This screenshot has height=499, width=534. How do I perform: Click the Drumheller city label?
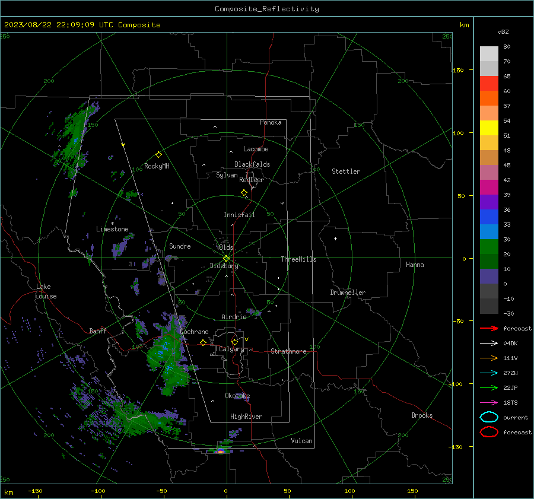point(348,293)
